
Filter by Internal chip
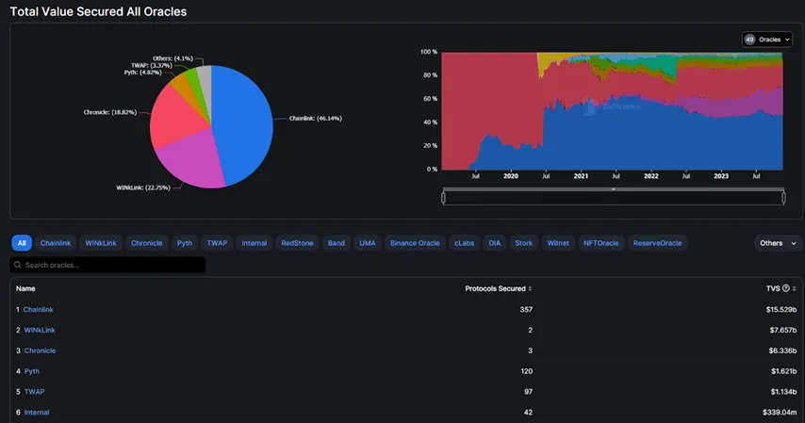click(255, 243)
